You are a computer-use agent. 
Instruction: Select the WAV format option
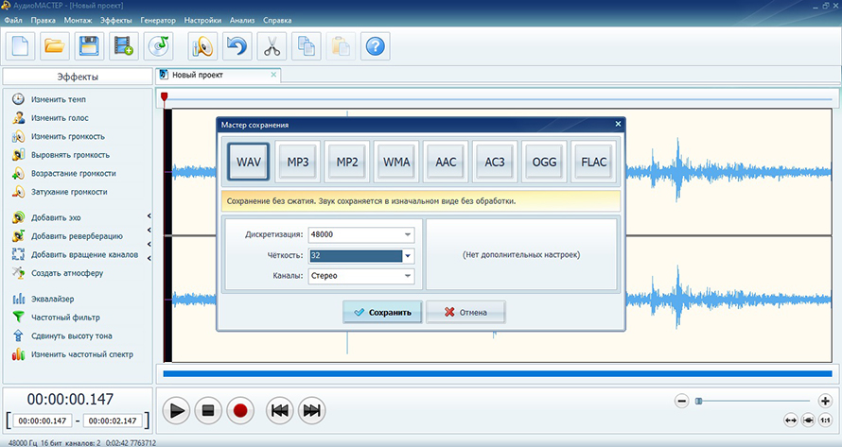tap(249, 162)
